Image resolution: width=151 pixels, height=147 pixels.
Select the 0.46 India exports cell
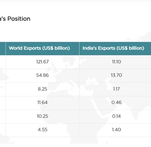click(x=116, y=102)
